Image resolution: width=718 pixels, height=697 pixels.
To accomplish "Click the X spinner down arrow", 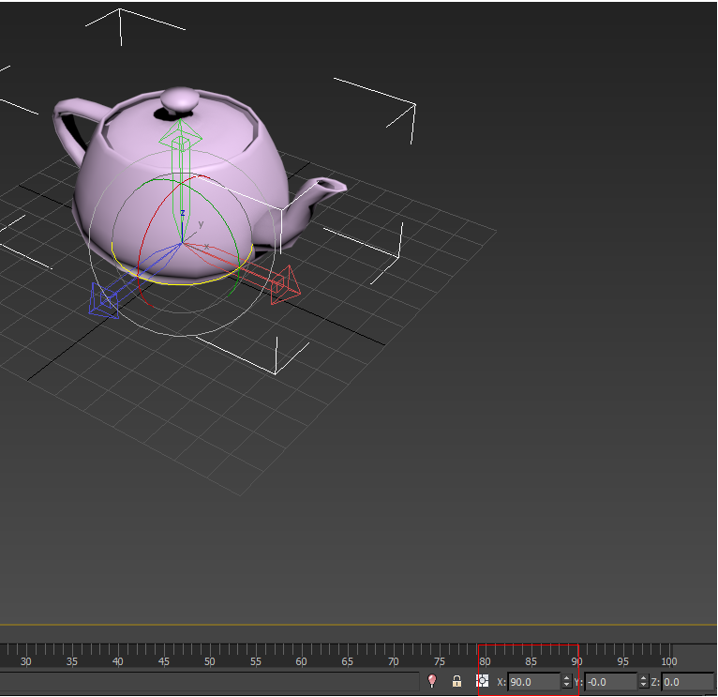I will [x=567, y=685].
